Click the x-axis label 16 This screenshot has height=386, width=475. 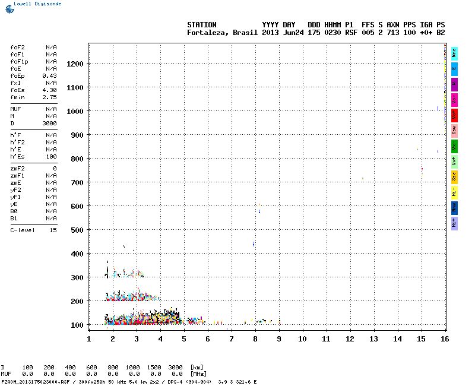click(445, 339)
